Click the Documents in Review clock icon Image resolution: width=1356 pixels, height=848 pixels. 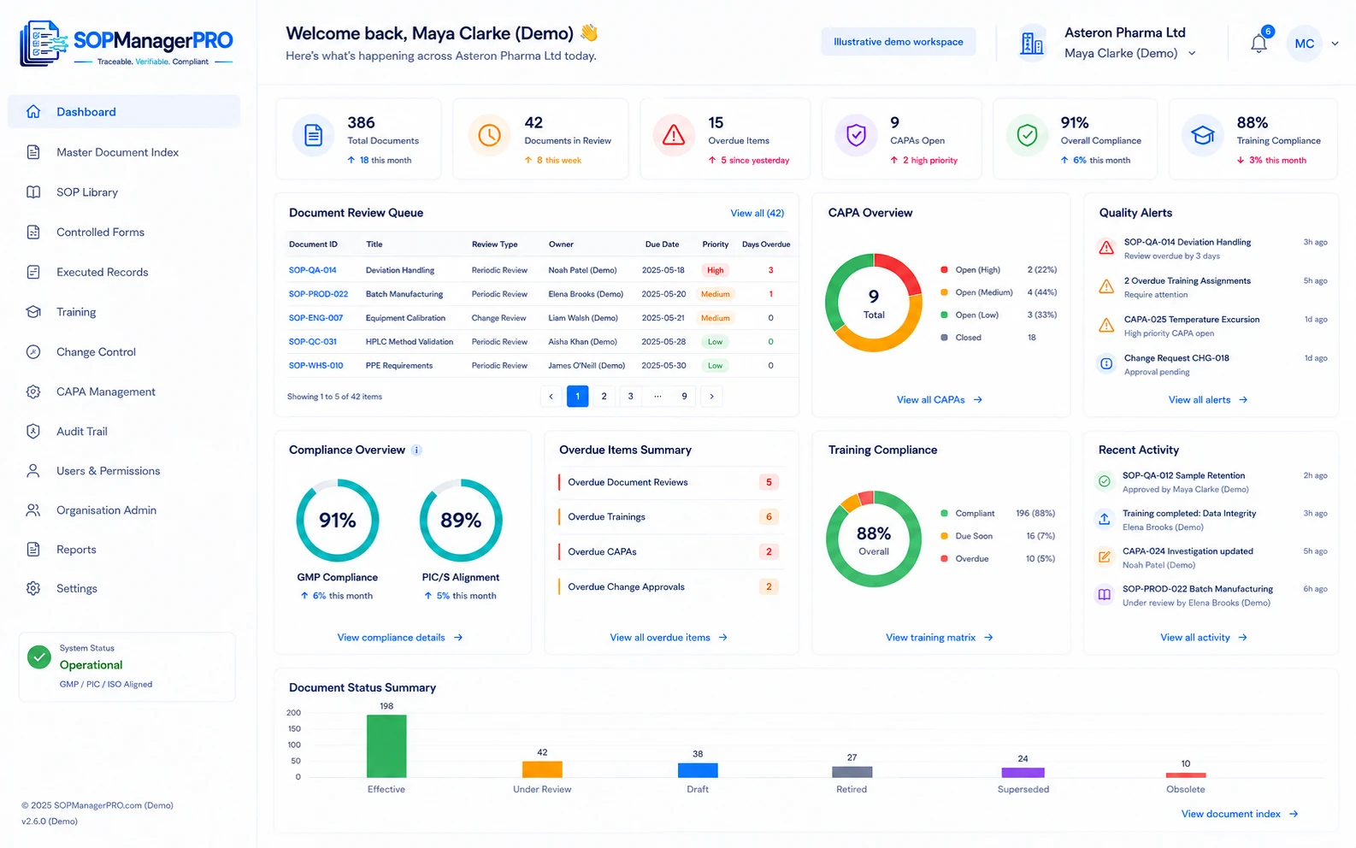(x=489, y=135)
